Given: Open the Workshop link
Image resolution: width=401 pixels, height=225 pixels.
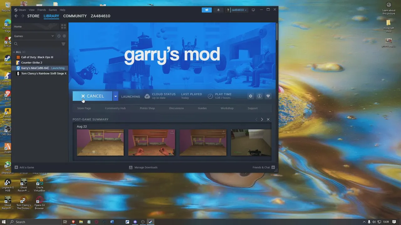Looking at the screenshot, I should click(x=227, y=108).
